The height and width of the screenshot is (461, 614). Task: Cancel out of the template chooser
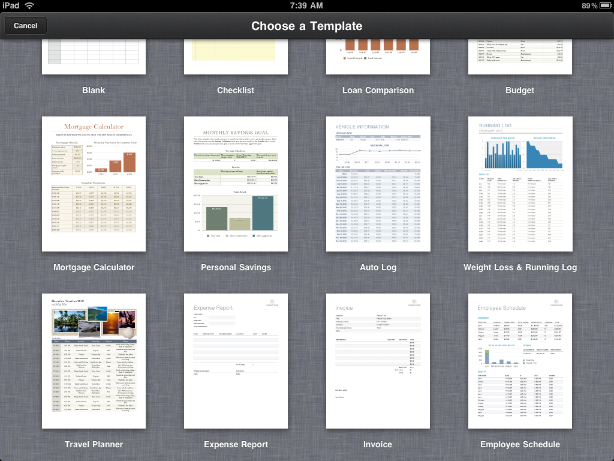click(25, 25)
